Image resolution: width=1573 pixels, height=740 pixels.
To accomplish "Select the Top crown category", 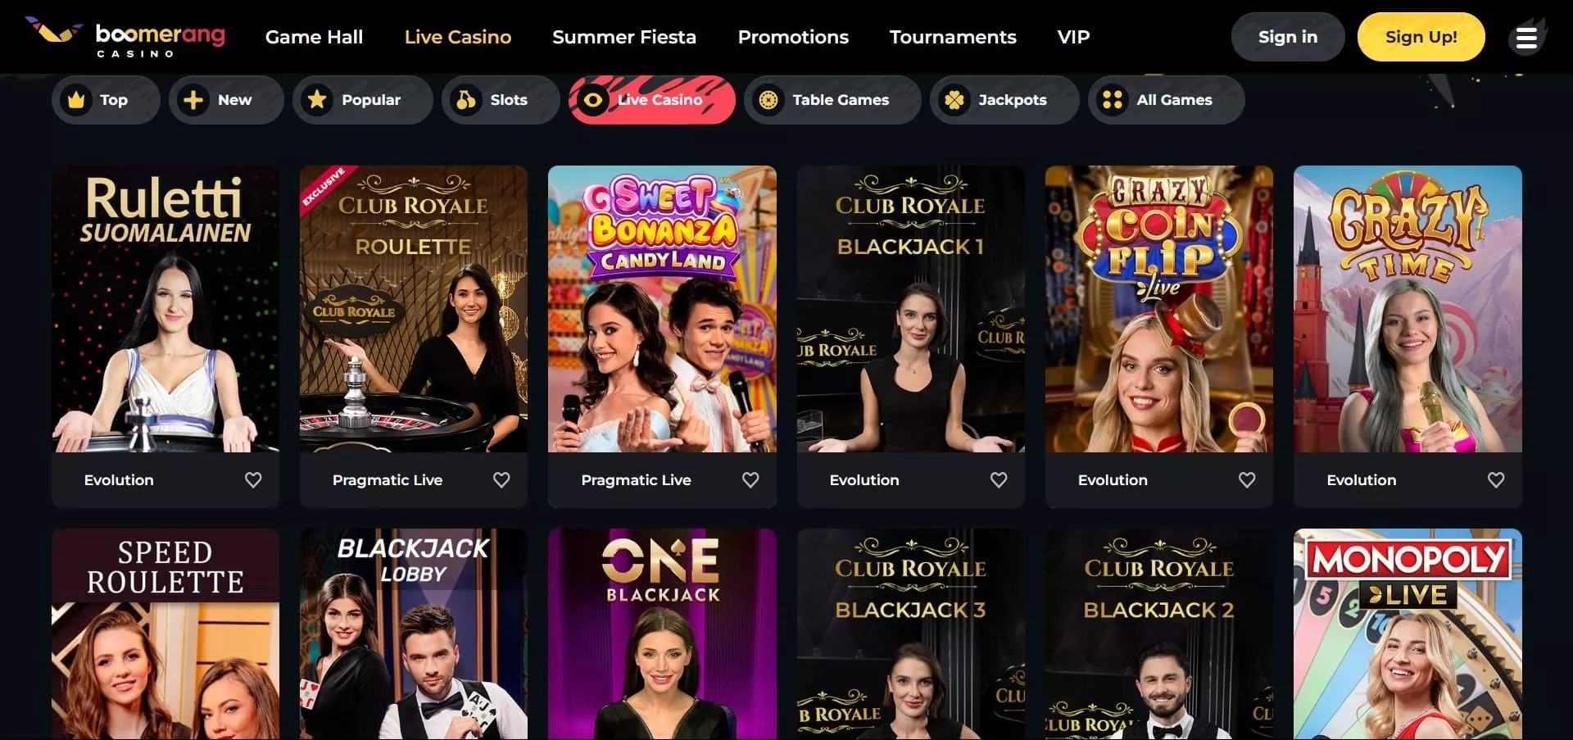I will coord(106,100).
